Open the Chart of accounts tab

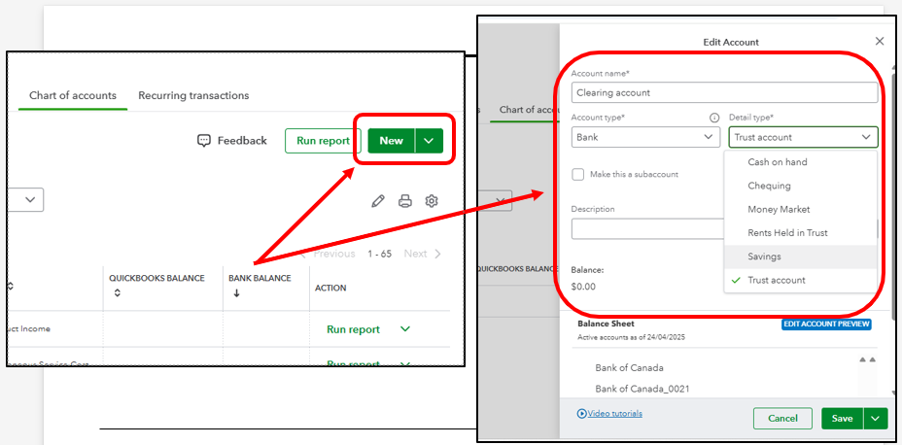tap(73, 95)
